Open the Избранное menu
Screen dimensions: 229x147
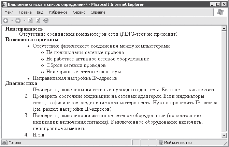[58, 12]
